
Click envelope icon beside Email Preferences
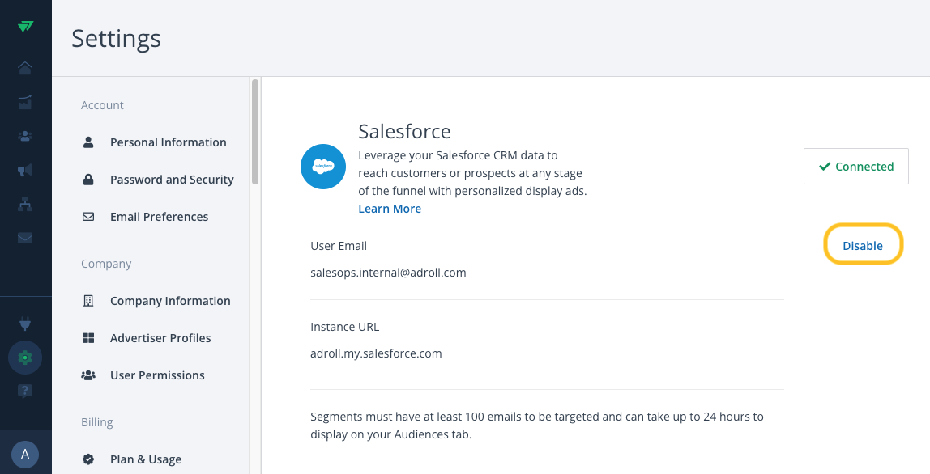(x=88, y=217)
